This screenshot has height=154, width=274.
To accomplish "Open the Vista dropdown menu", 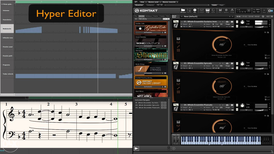I will pos(143,2).
